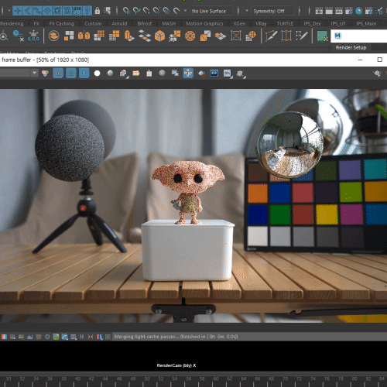Click frame 60 on the timeline

click(216, 378)
